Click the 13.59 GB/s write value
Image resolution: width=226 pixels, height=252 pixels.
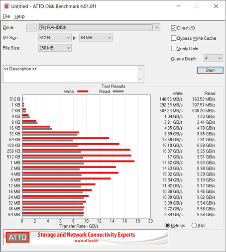[172, 140]
